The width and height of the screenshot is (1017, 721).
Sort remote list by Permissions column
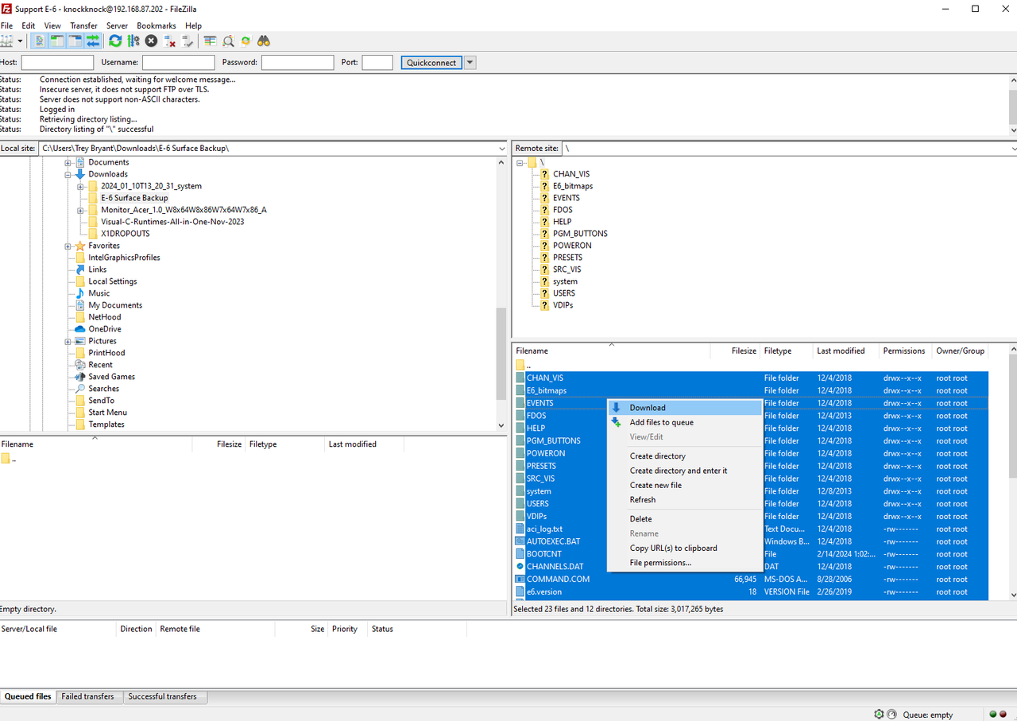click(x=906, y=351)
